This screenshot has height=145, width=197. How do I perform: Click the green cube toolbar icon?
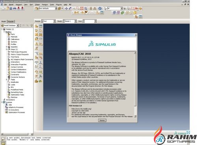coord(122,13)
